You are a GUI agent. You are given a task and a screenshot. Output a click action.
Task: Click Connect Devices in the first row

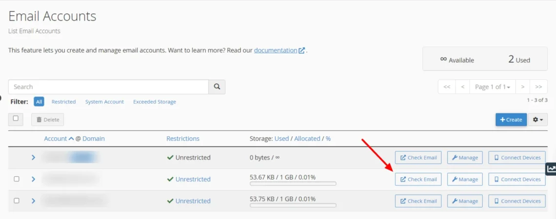[x=516, y=158]
